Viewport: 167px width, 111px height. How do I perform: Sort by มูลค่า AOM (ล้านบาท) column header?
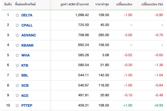(74, 4)
